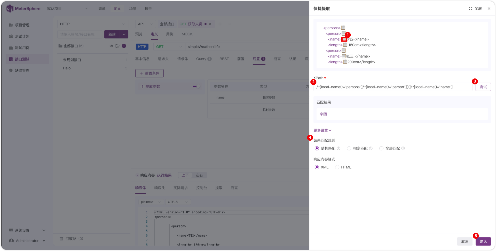496x251 pixels.
Task: Open the HTTP protocol dropdown
Action: pyautogui.click(x=93, y=24)
